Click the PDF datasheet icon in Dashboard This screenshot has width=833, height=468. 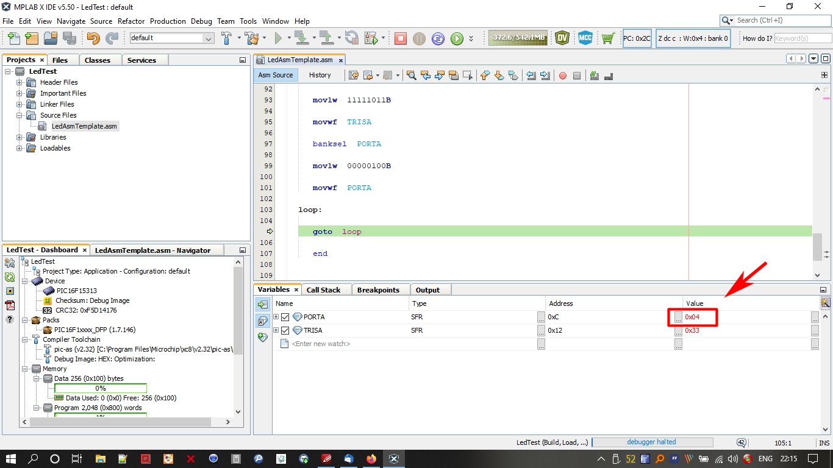(x=10, y=305)
